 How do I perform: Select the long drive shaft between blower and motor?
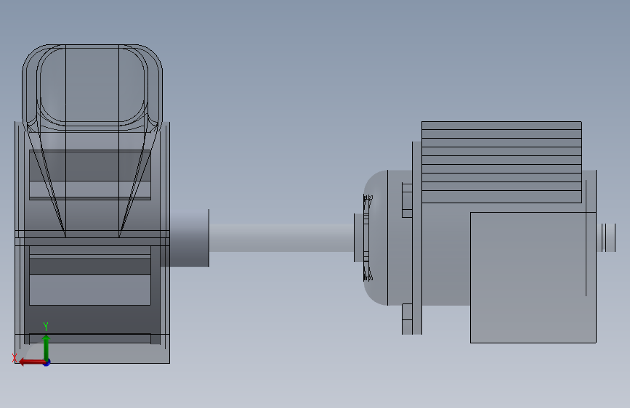coord(281,237)
